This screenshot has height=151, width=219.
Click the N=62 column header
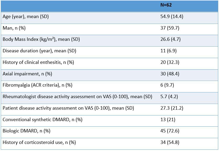pos(166,5)
